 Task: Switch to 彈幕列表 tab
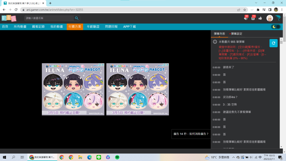[x=220, y=34]
